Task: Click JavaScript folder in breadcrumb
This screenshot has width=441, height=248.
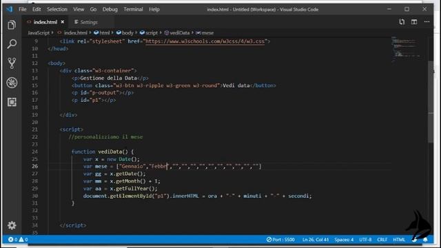Action: coord(39,33)
